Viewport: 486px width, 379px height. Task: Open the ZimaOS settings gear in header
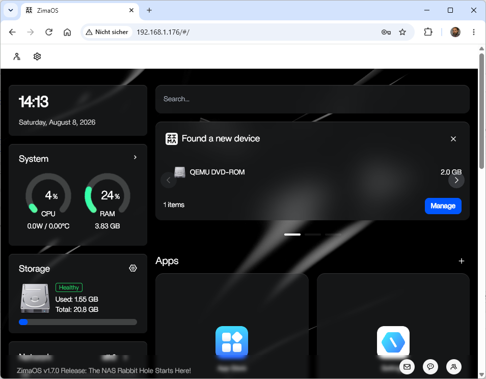point(37,56)
